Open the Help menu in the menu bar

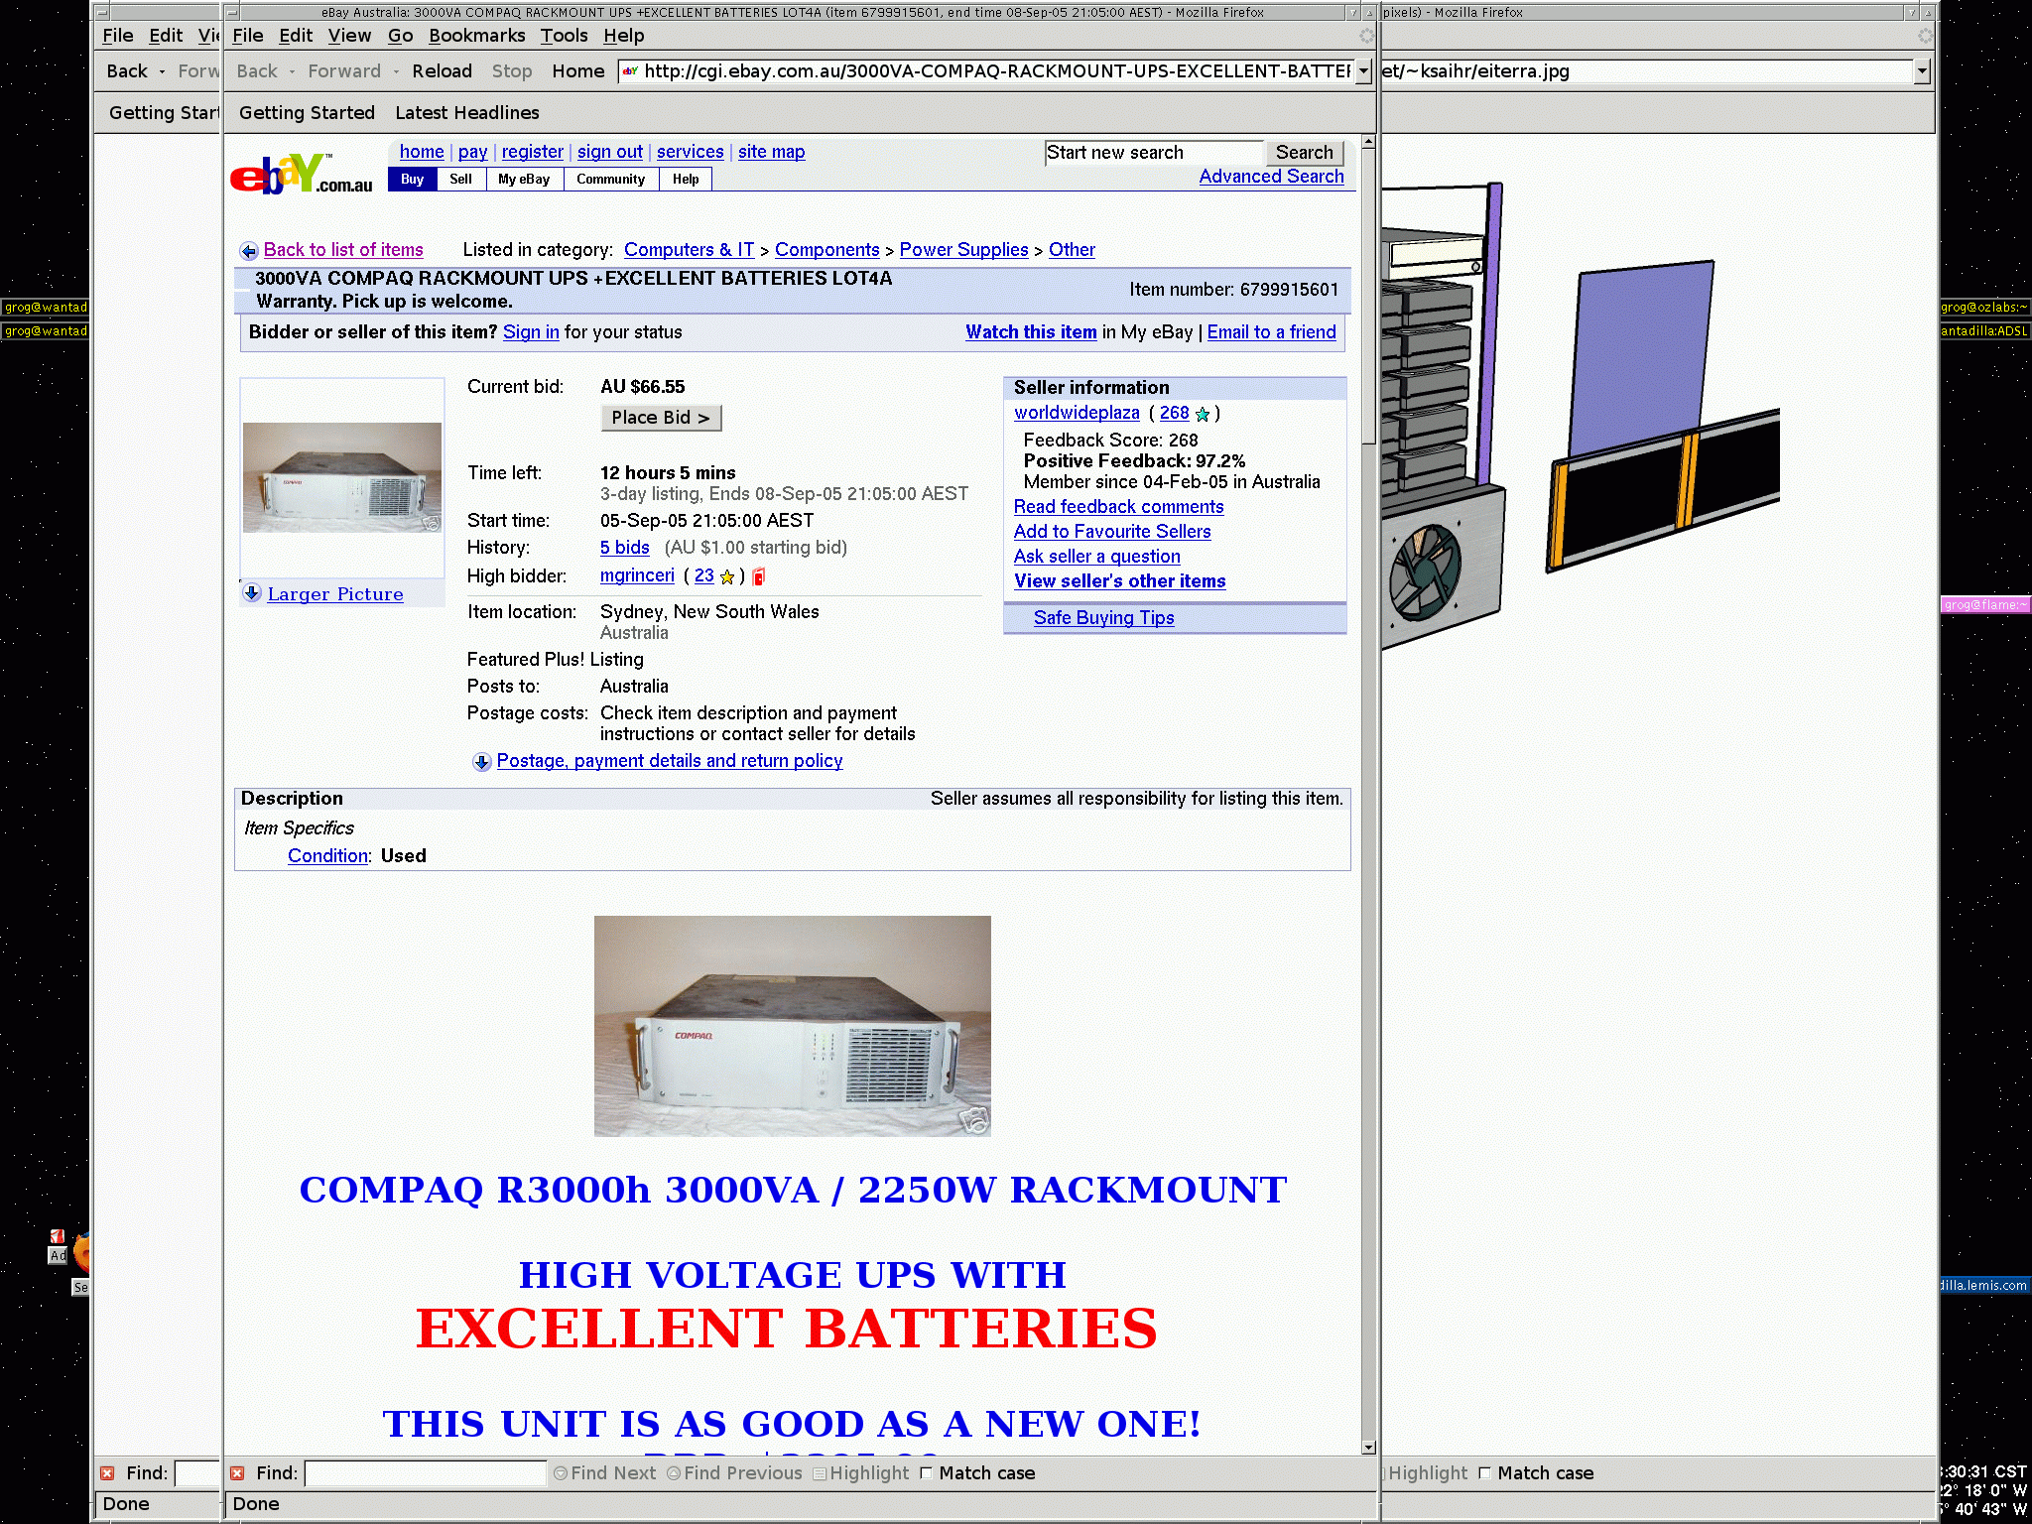click(624, 36)
